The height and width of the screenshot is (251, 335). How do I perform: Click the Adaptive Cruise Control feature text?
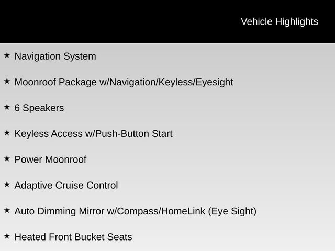[x=66, y=185]
